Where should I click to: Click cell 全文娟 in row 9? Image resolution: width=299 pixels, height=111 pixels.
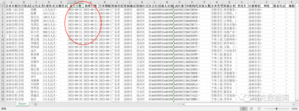(36, 36)
